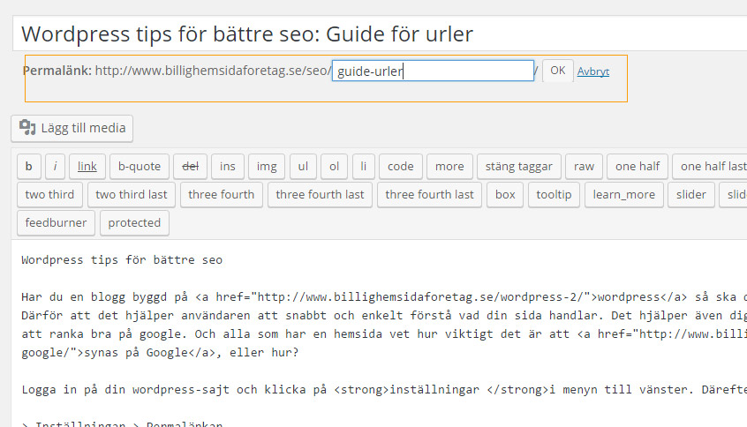Screen dimensions: 747x427
Task: Click first three fourth last button
Action: pyautogui.click(x=320, y=195)
